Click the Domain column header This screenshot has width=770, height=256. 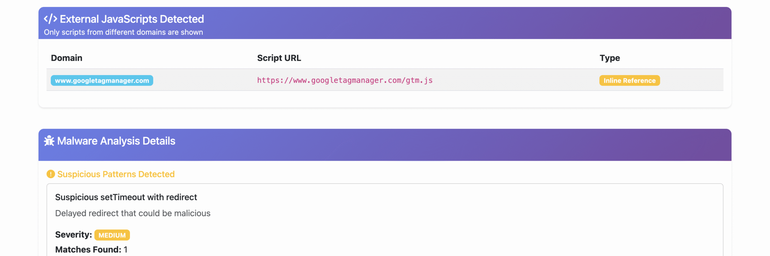pyautogui.click(x=66, y=58)
